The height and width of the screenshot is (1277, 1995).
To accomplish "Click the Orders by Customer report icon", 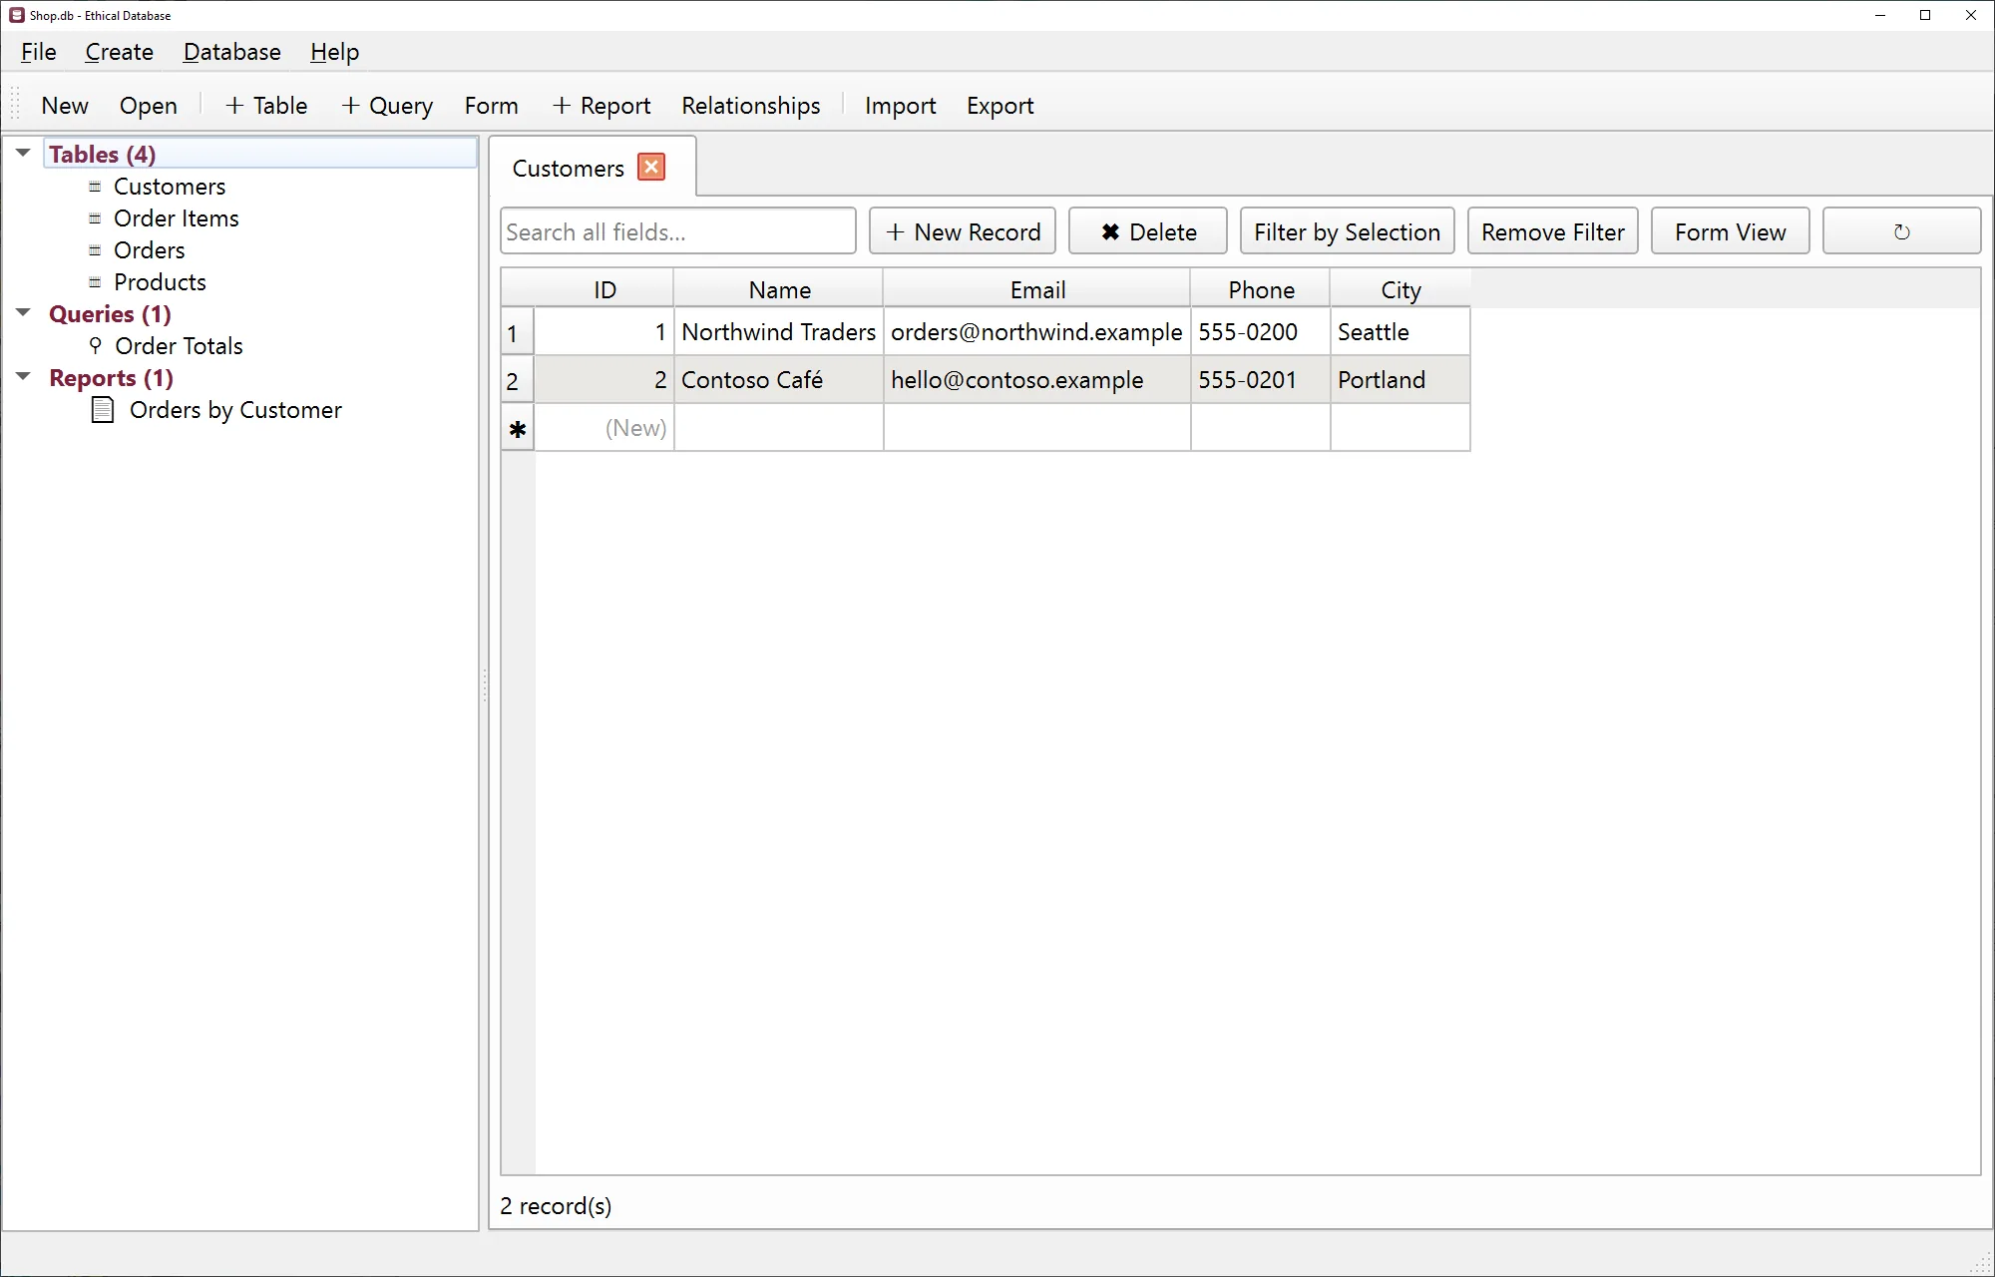I will coord(103,410).
